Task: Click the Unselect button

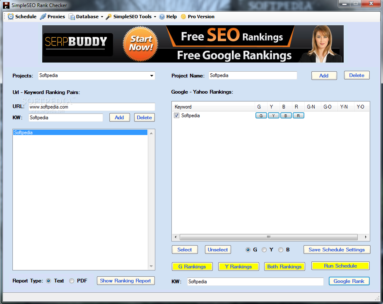Action: click(x=218, y=250)
